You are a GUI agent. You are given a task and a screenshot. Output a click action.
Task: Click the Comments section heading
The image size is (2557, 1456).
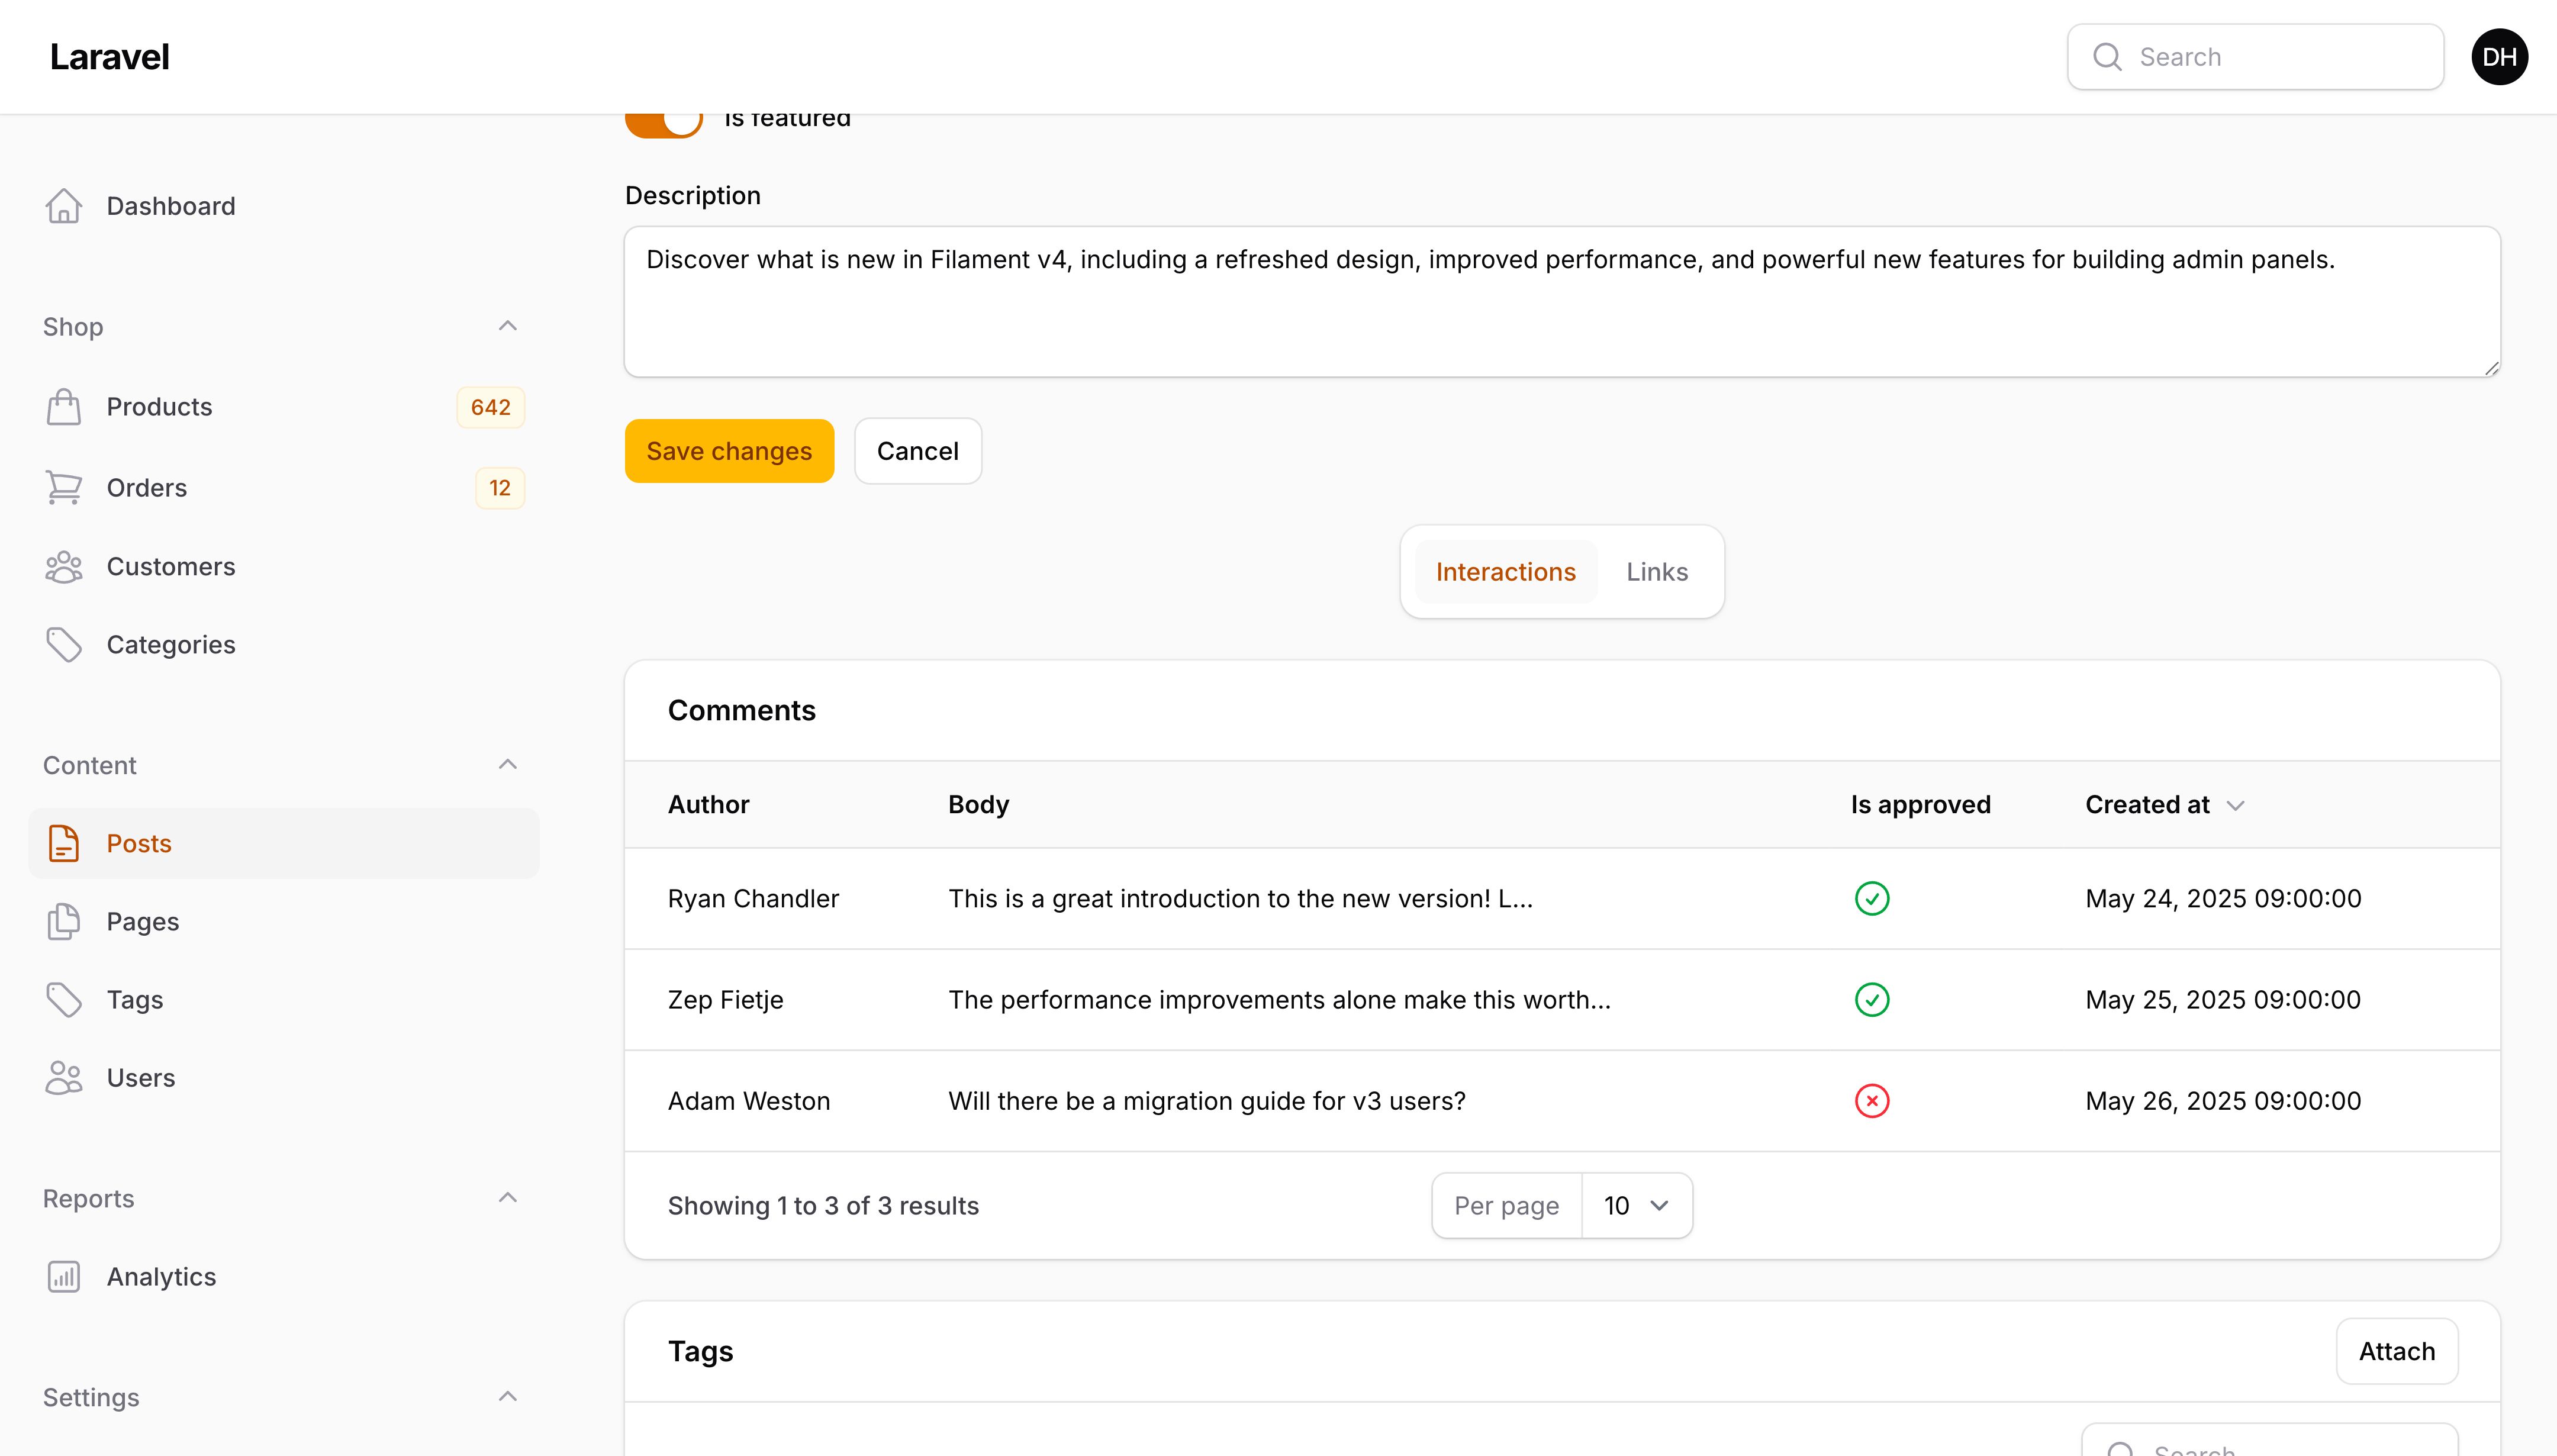(741, 710)
